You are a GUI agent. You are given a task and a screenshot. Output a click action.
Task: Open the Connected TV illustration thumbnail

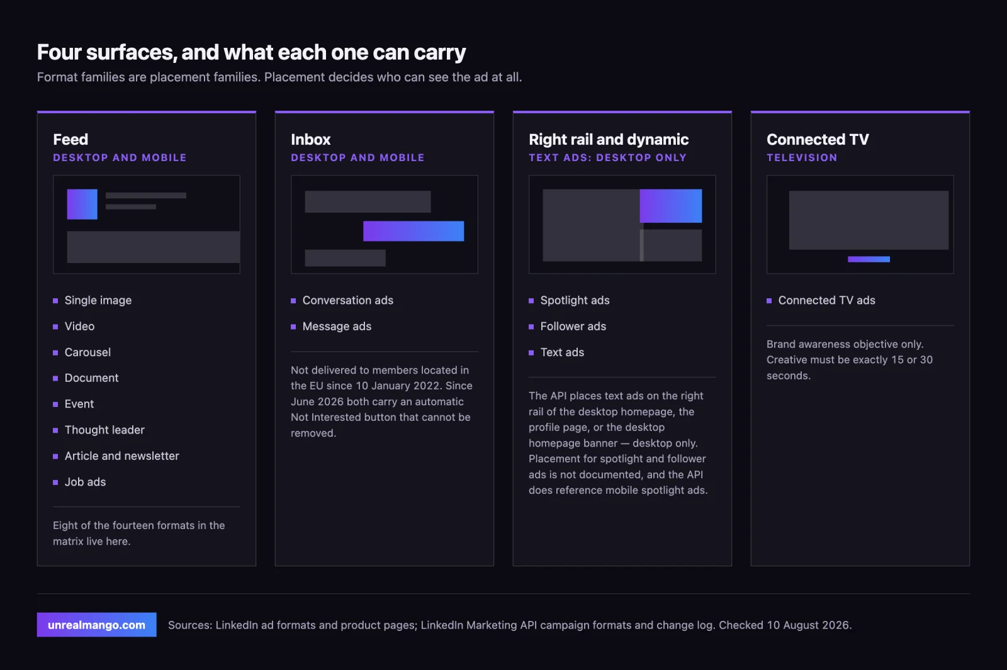tap(860, 224)
